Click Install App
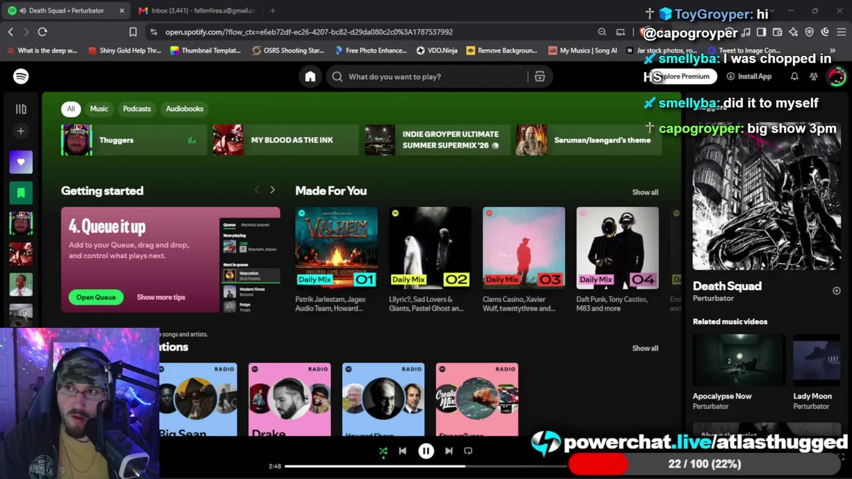The image size is (852, 479). (748, 77)
